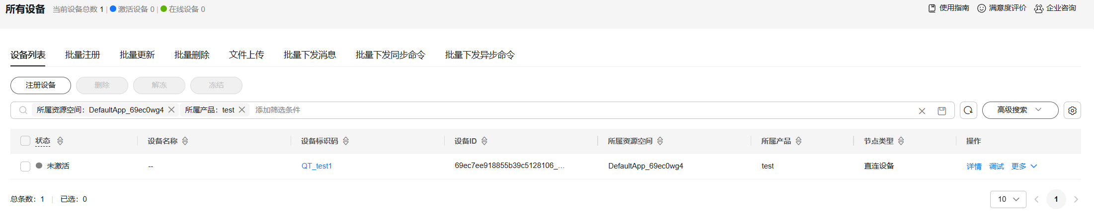Sort the table by 设备名称 column
Viewport: 1094px width, 222px height.
(x=185, y=141)
